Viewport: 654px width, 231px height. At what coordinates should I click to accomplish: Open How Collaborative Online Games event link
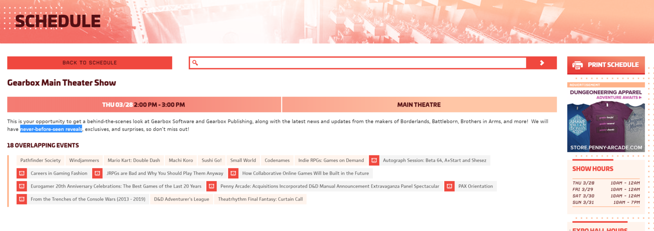pyautogui.click(x=305, y=173)
